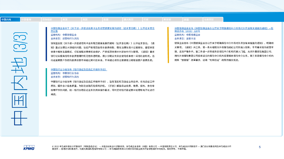Click 监管机构 line under the insurance intermediary link
Screen dimensions: 284x159
pos(187,35)
